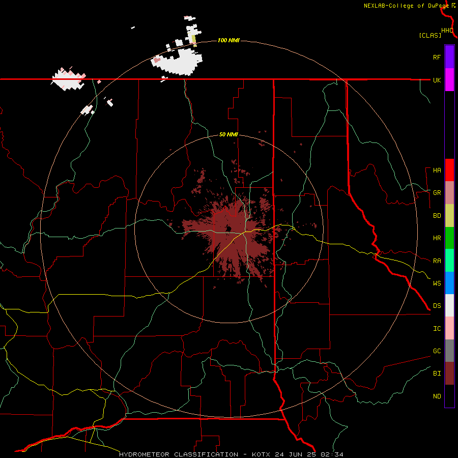Click the BI brown legend swatch
This screenshot has width=458, height=458.
click(449, 374)
